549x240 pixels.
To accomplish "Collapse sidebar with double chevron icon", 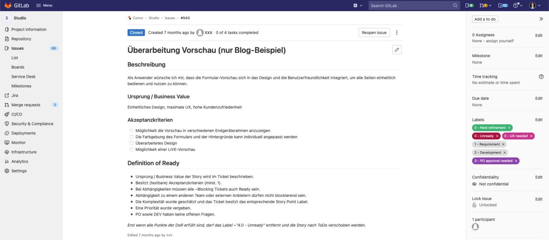I will (x=541, y=19).
